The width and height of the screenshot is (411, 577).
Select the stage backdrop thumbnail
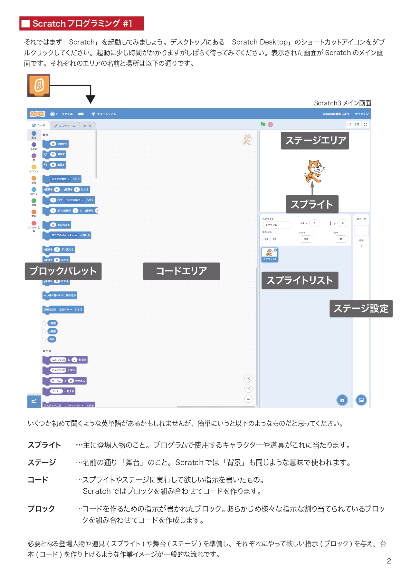pyautogui.click(x=361, y=230)
